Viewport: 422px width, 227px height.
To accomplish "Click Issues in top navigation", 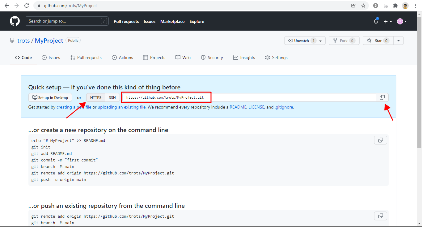I will (150, 21).
